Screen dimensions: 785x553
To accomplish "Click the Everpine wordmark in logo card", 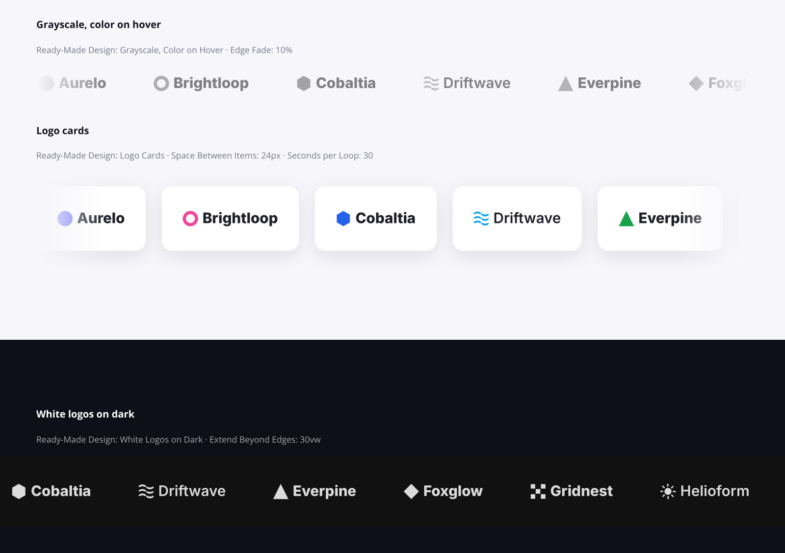I will click(x=670, y=219).
